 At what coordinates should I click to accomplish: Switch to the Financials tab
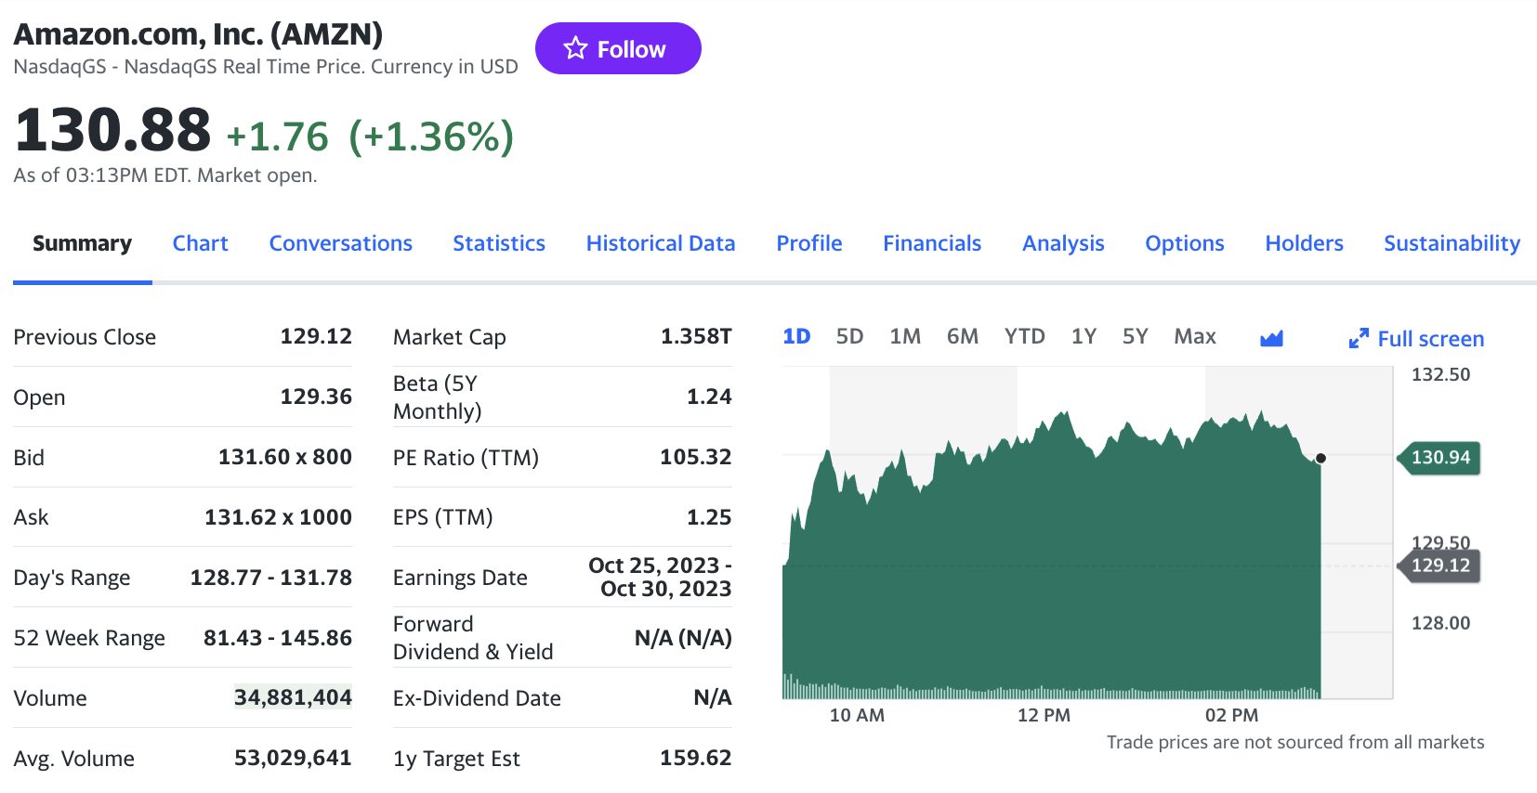pos(932,243)
